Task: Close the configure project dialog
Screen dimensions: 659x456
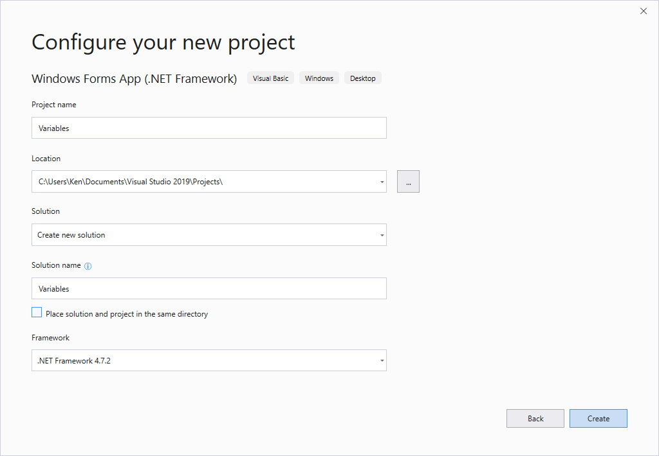Action: pyautogui.click(x=643, y=11)
